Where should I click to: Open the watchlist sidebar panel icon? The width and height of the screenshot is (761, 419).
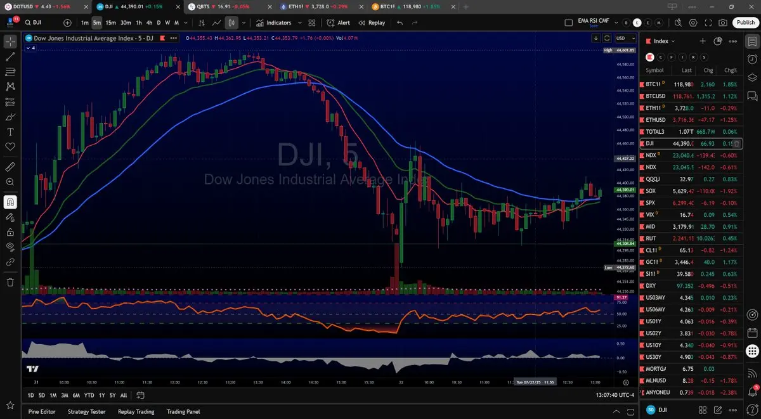pos(752,41)
